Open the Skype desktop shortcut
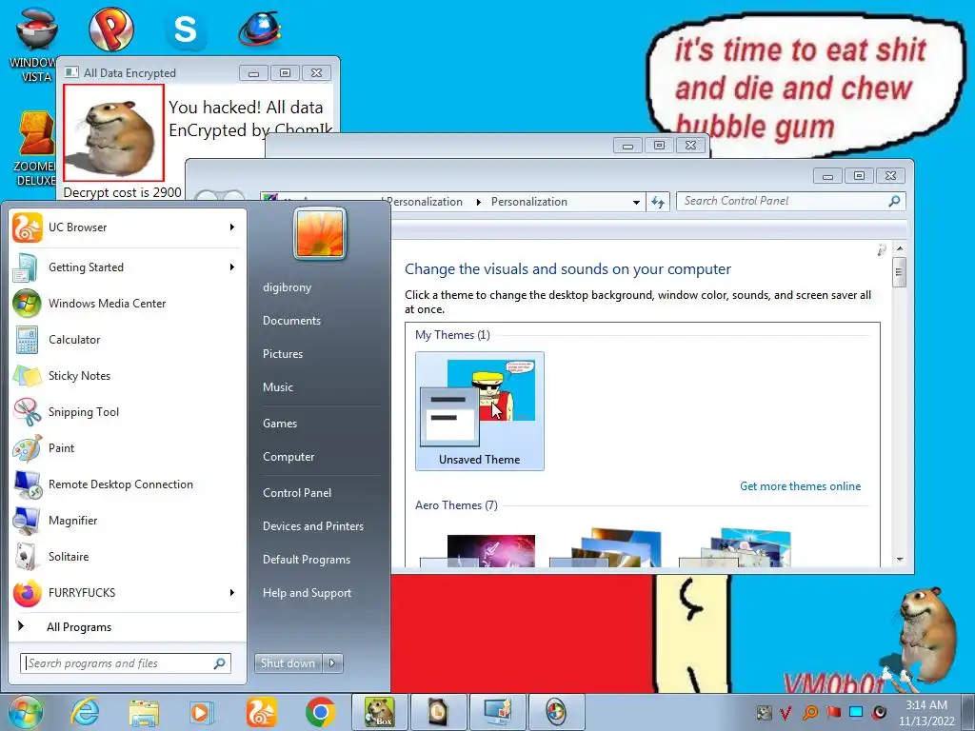The image size is (975, 731). (186, 30)
